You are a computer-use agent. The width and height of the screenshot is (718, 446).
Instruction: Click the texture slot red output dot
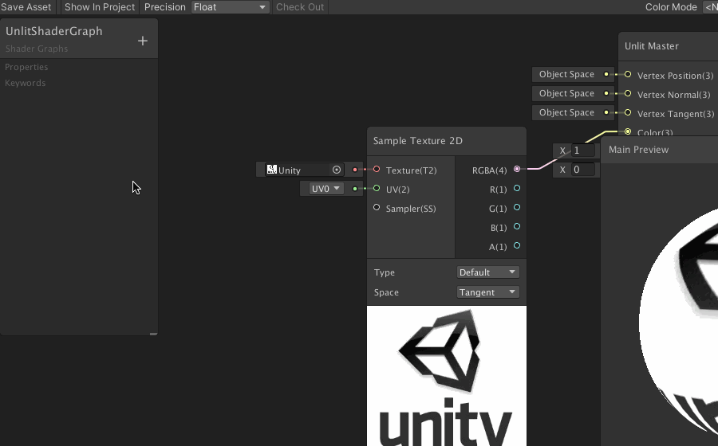click(355, 170)
